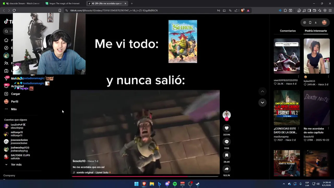This screenshot has height=188, width=334.
Task: Click the download icon in top pill
Action: 315,22
